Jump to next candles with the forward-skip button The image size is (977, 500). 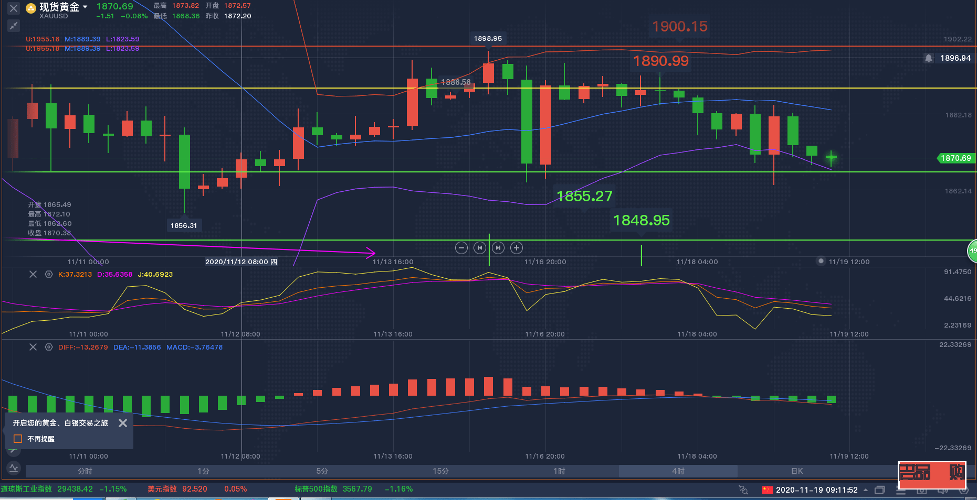click(498, 248)
